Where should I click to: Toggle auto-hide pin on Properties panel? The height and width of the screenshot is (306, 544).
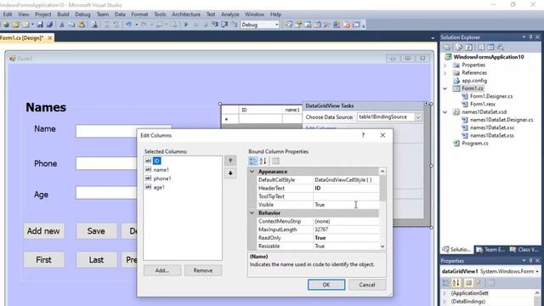pos(530,261)
